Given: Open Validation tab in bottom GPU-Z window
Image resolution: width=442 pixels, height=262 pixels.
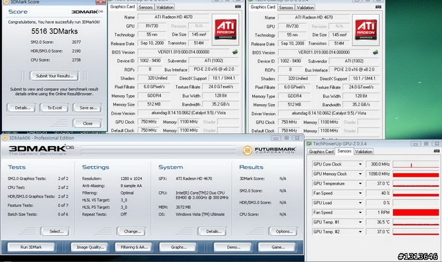Looking at the screenshot, I should pyautogui.click(x=363, y=152).
